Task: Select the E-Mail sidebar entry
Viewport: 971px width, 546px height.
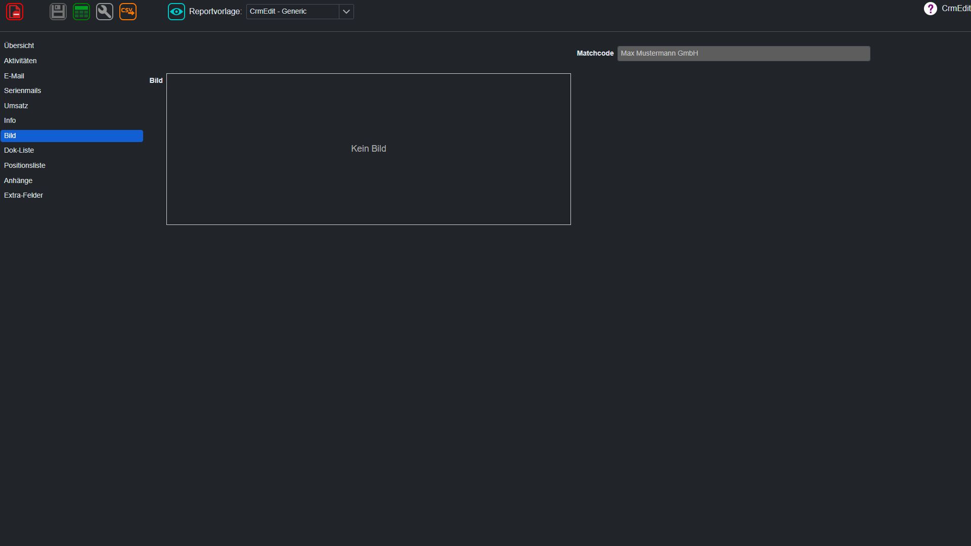Action: click(72, 76)
